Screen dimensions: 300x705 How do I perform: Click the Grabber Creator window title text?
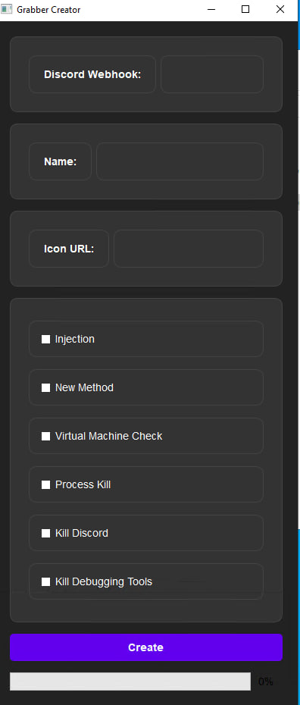pyautogui.click(x=48, y=9)
